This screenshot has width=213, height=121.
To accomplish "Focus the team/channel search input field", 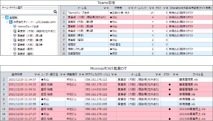I will (x=27, y=12).
